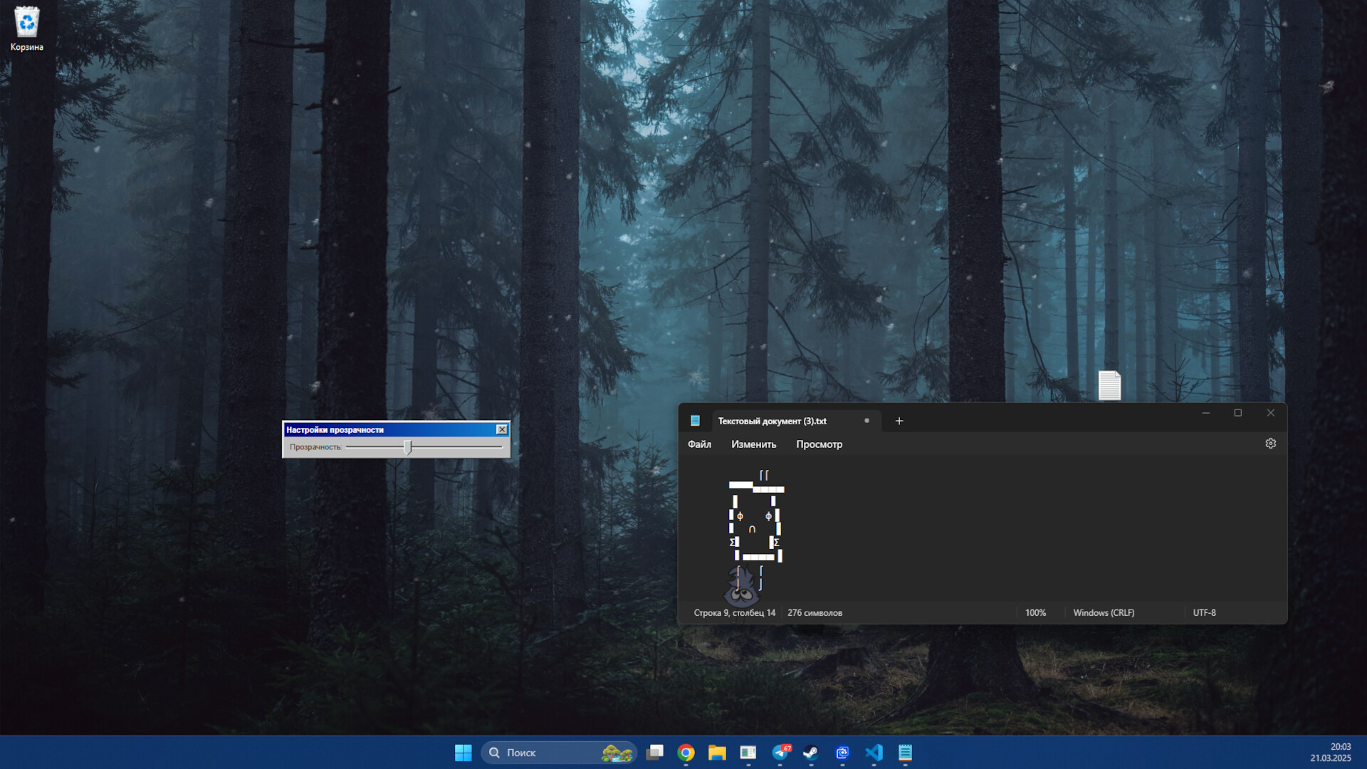Launch Steam via the taskbar icon
Viewport: 1367px width, 769px height.
(811, 753)
